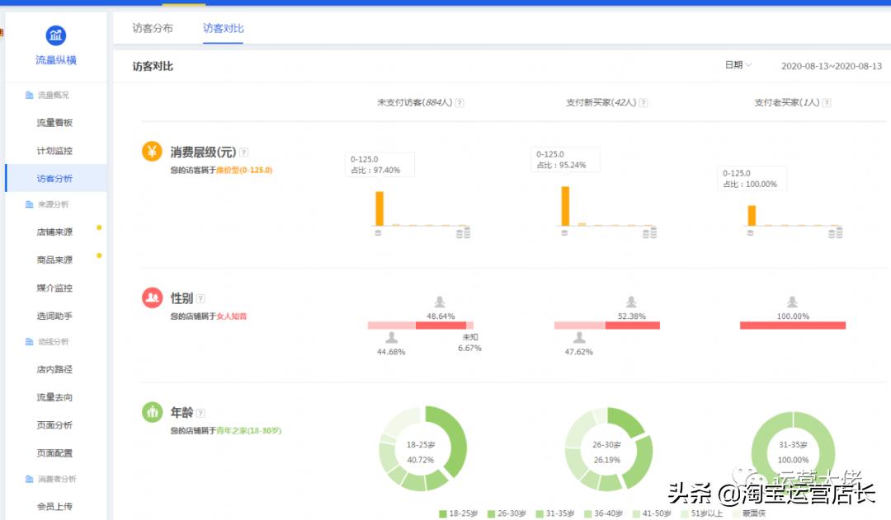
Task: Click the red 性别 section icon
Action: pyautogui.click(x=151, y=297)
